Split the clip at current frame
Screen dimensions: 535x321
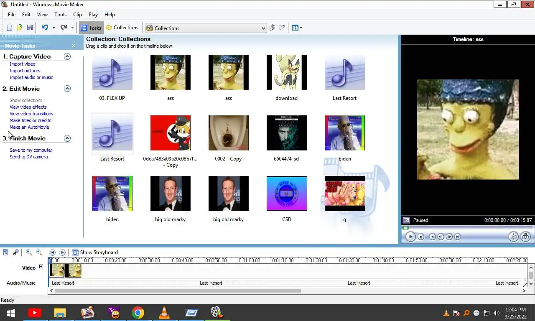(513, 237)
